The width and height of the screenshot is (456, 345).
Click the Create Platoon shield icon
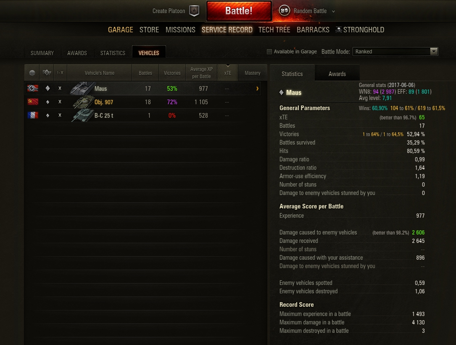click(x=194, y=11)
